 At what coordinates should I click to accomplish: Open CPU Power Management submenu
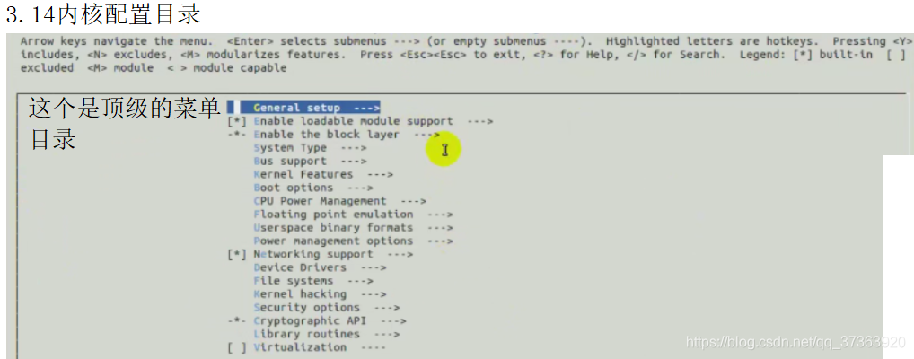[x=340, y=201]
